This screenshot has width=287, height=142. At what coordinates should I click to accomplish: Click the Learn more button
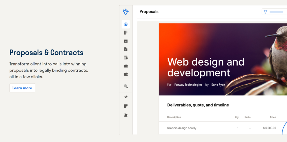click(22, 88)
